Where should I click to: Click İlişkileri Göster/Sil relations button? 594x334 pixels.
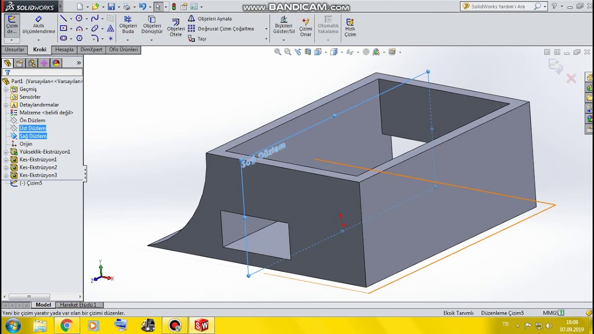[284, 25]
